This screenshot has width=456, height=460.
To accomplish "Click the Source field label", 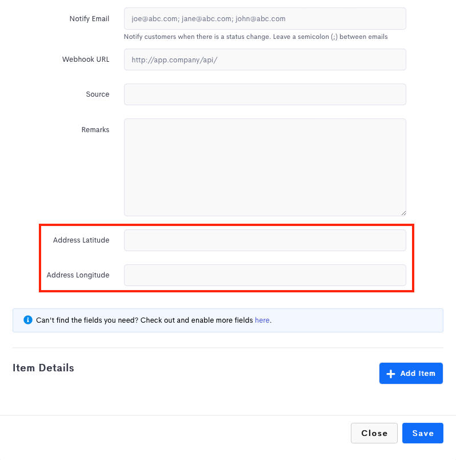I will [x=97, y=94].
